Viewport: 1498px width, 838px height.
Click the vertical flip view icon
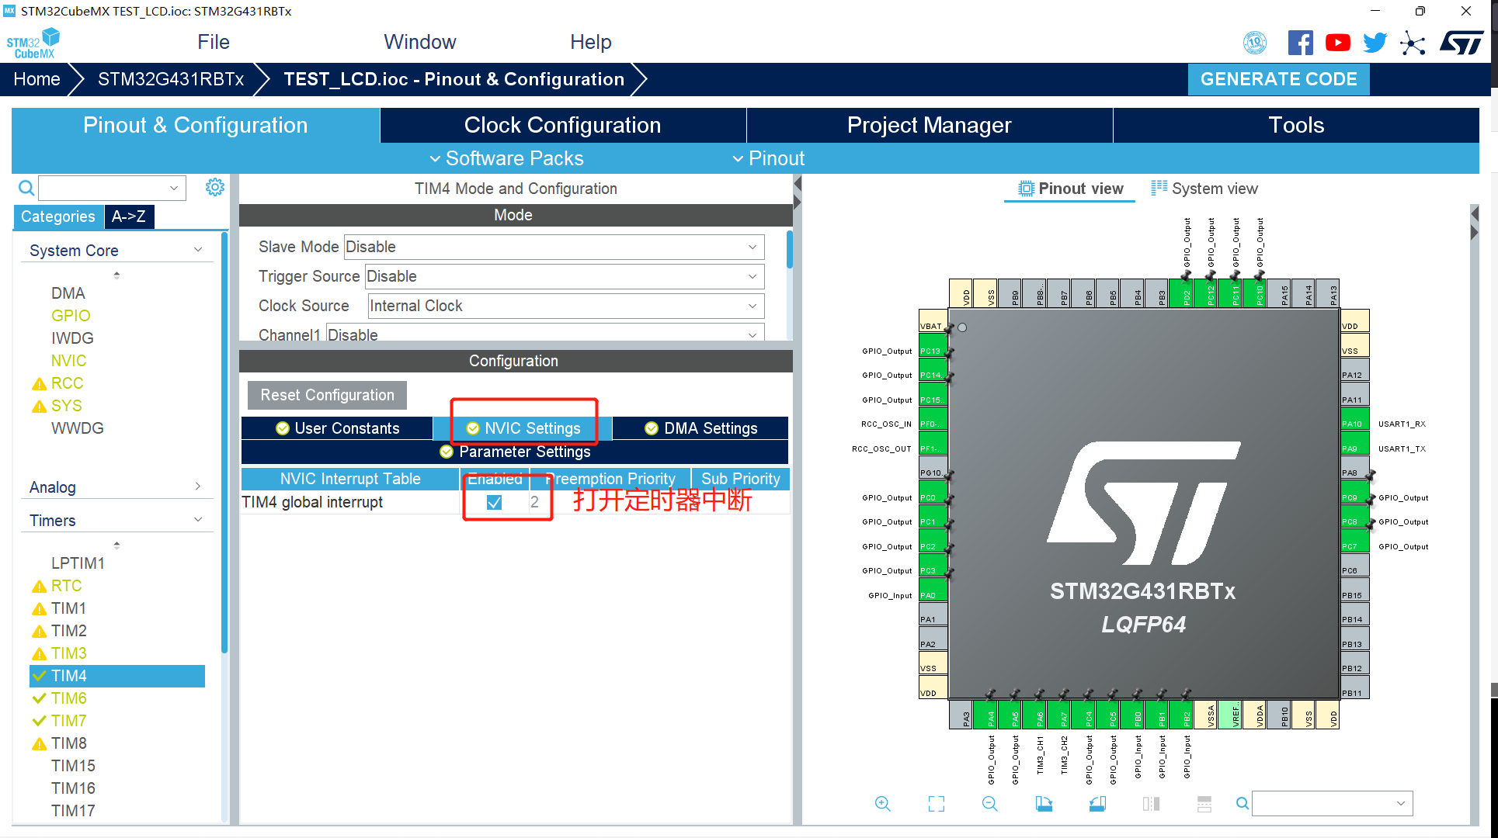(1151, 804)
